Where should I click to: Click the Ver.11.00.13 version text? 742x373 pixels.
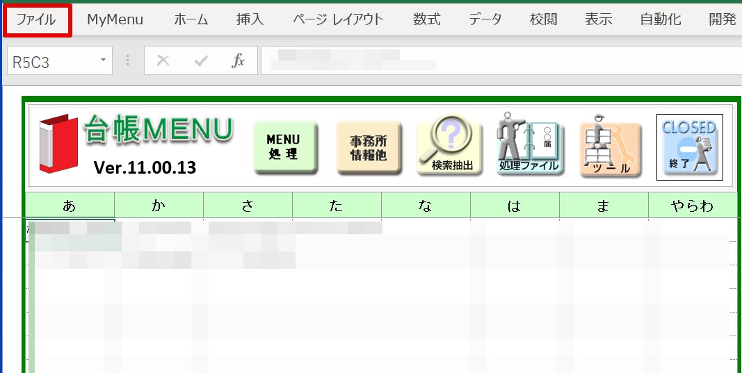point(145,167)
